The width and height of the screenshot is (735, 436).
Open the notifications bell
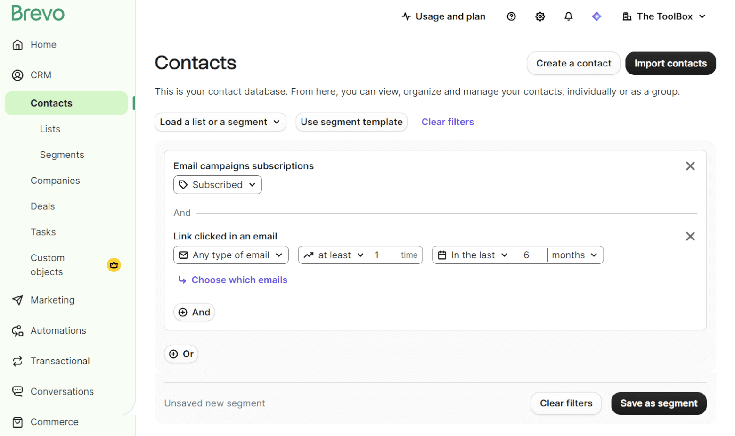569,16
